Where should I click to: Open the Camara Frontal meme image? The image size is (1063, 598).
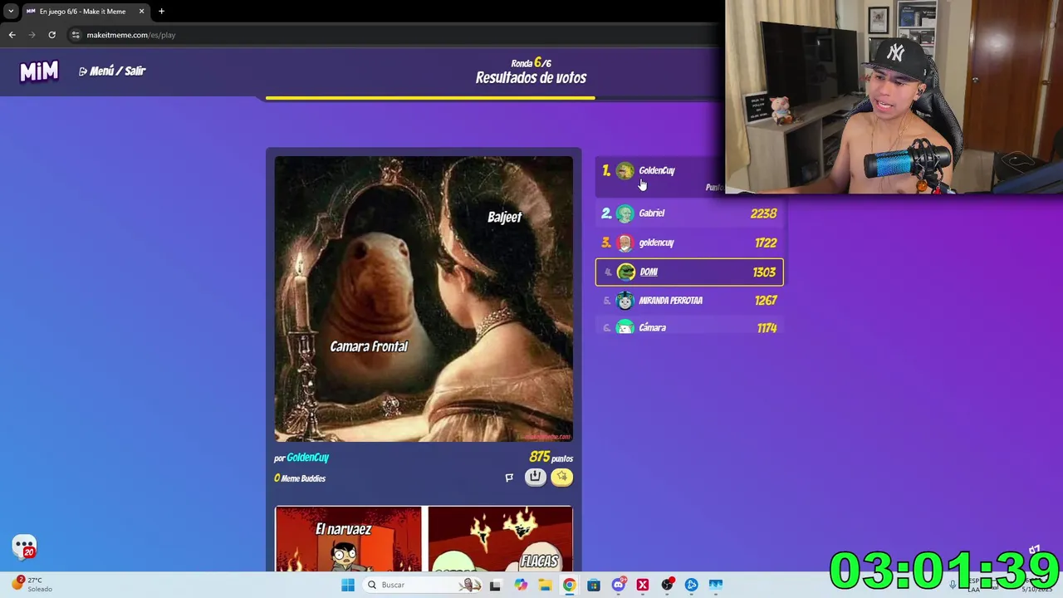[424, 299]
